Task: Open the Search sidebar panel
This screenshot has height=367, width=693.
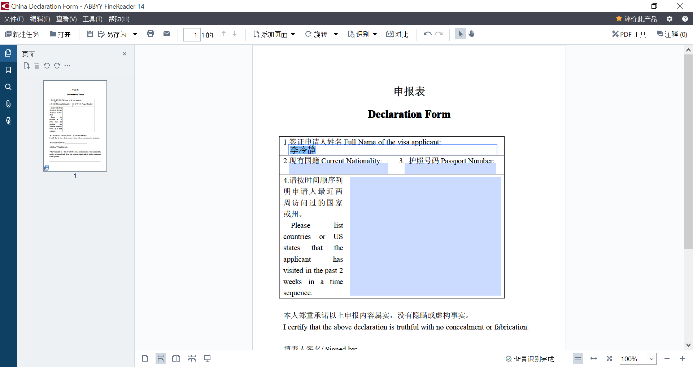Action: pyautogui.click(x=8, y=87)
